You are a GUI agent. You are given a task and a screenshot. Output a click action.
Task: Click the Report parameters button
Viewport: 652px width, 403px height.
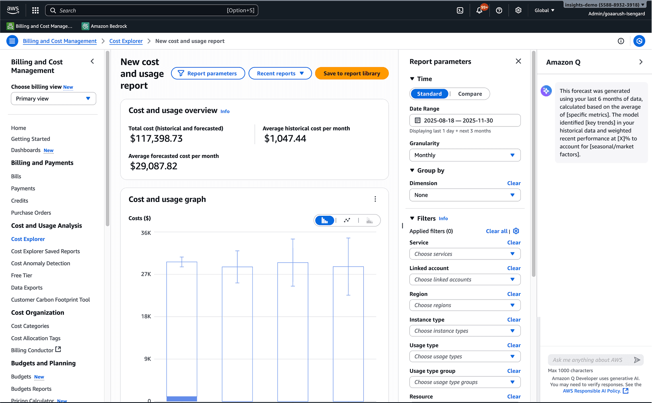(208, 73)
